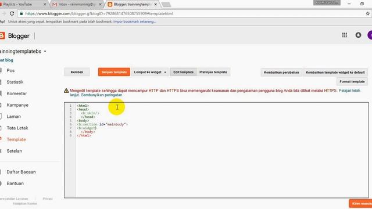This screenshot has height=209, width=372.
Task: Open Bantuan in the sidebar
Action: (x=15, y=183)
